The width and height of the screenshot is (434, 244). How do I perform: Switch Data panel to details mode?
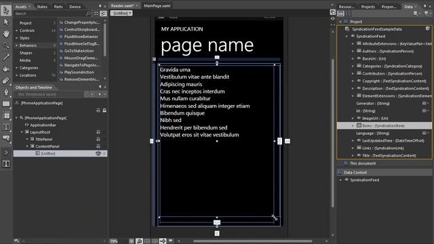pyautogui.click(x=348, y=14)
